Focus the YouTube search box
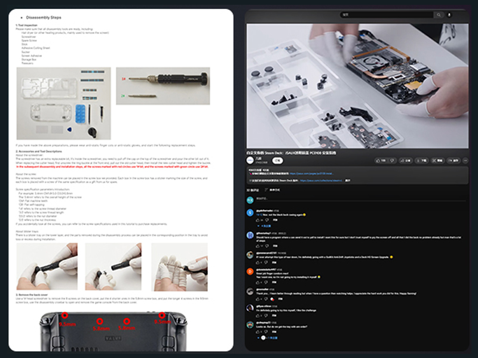Viewport: 478px width, 358px height. pos(387,14)
